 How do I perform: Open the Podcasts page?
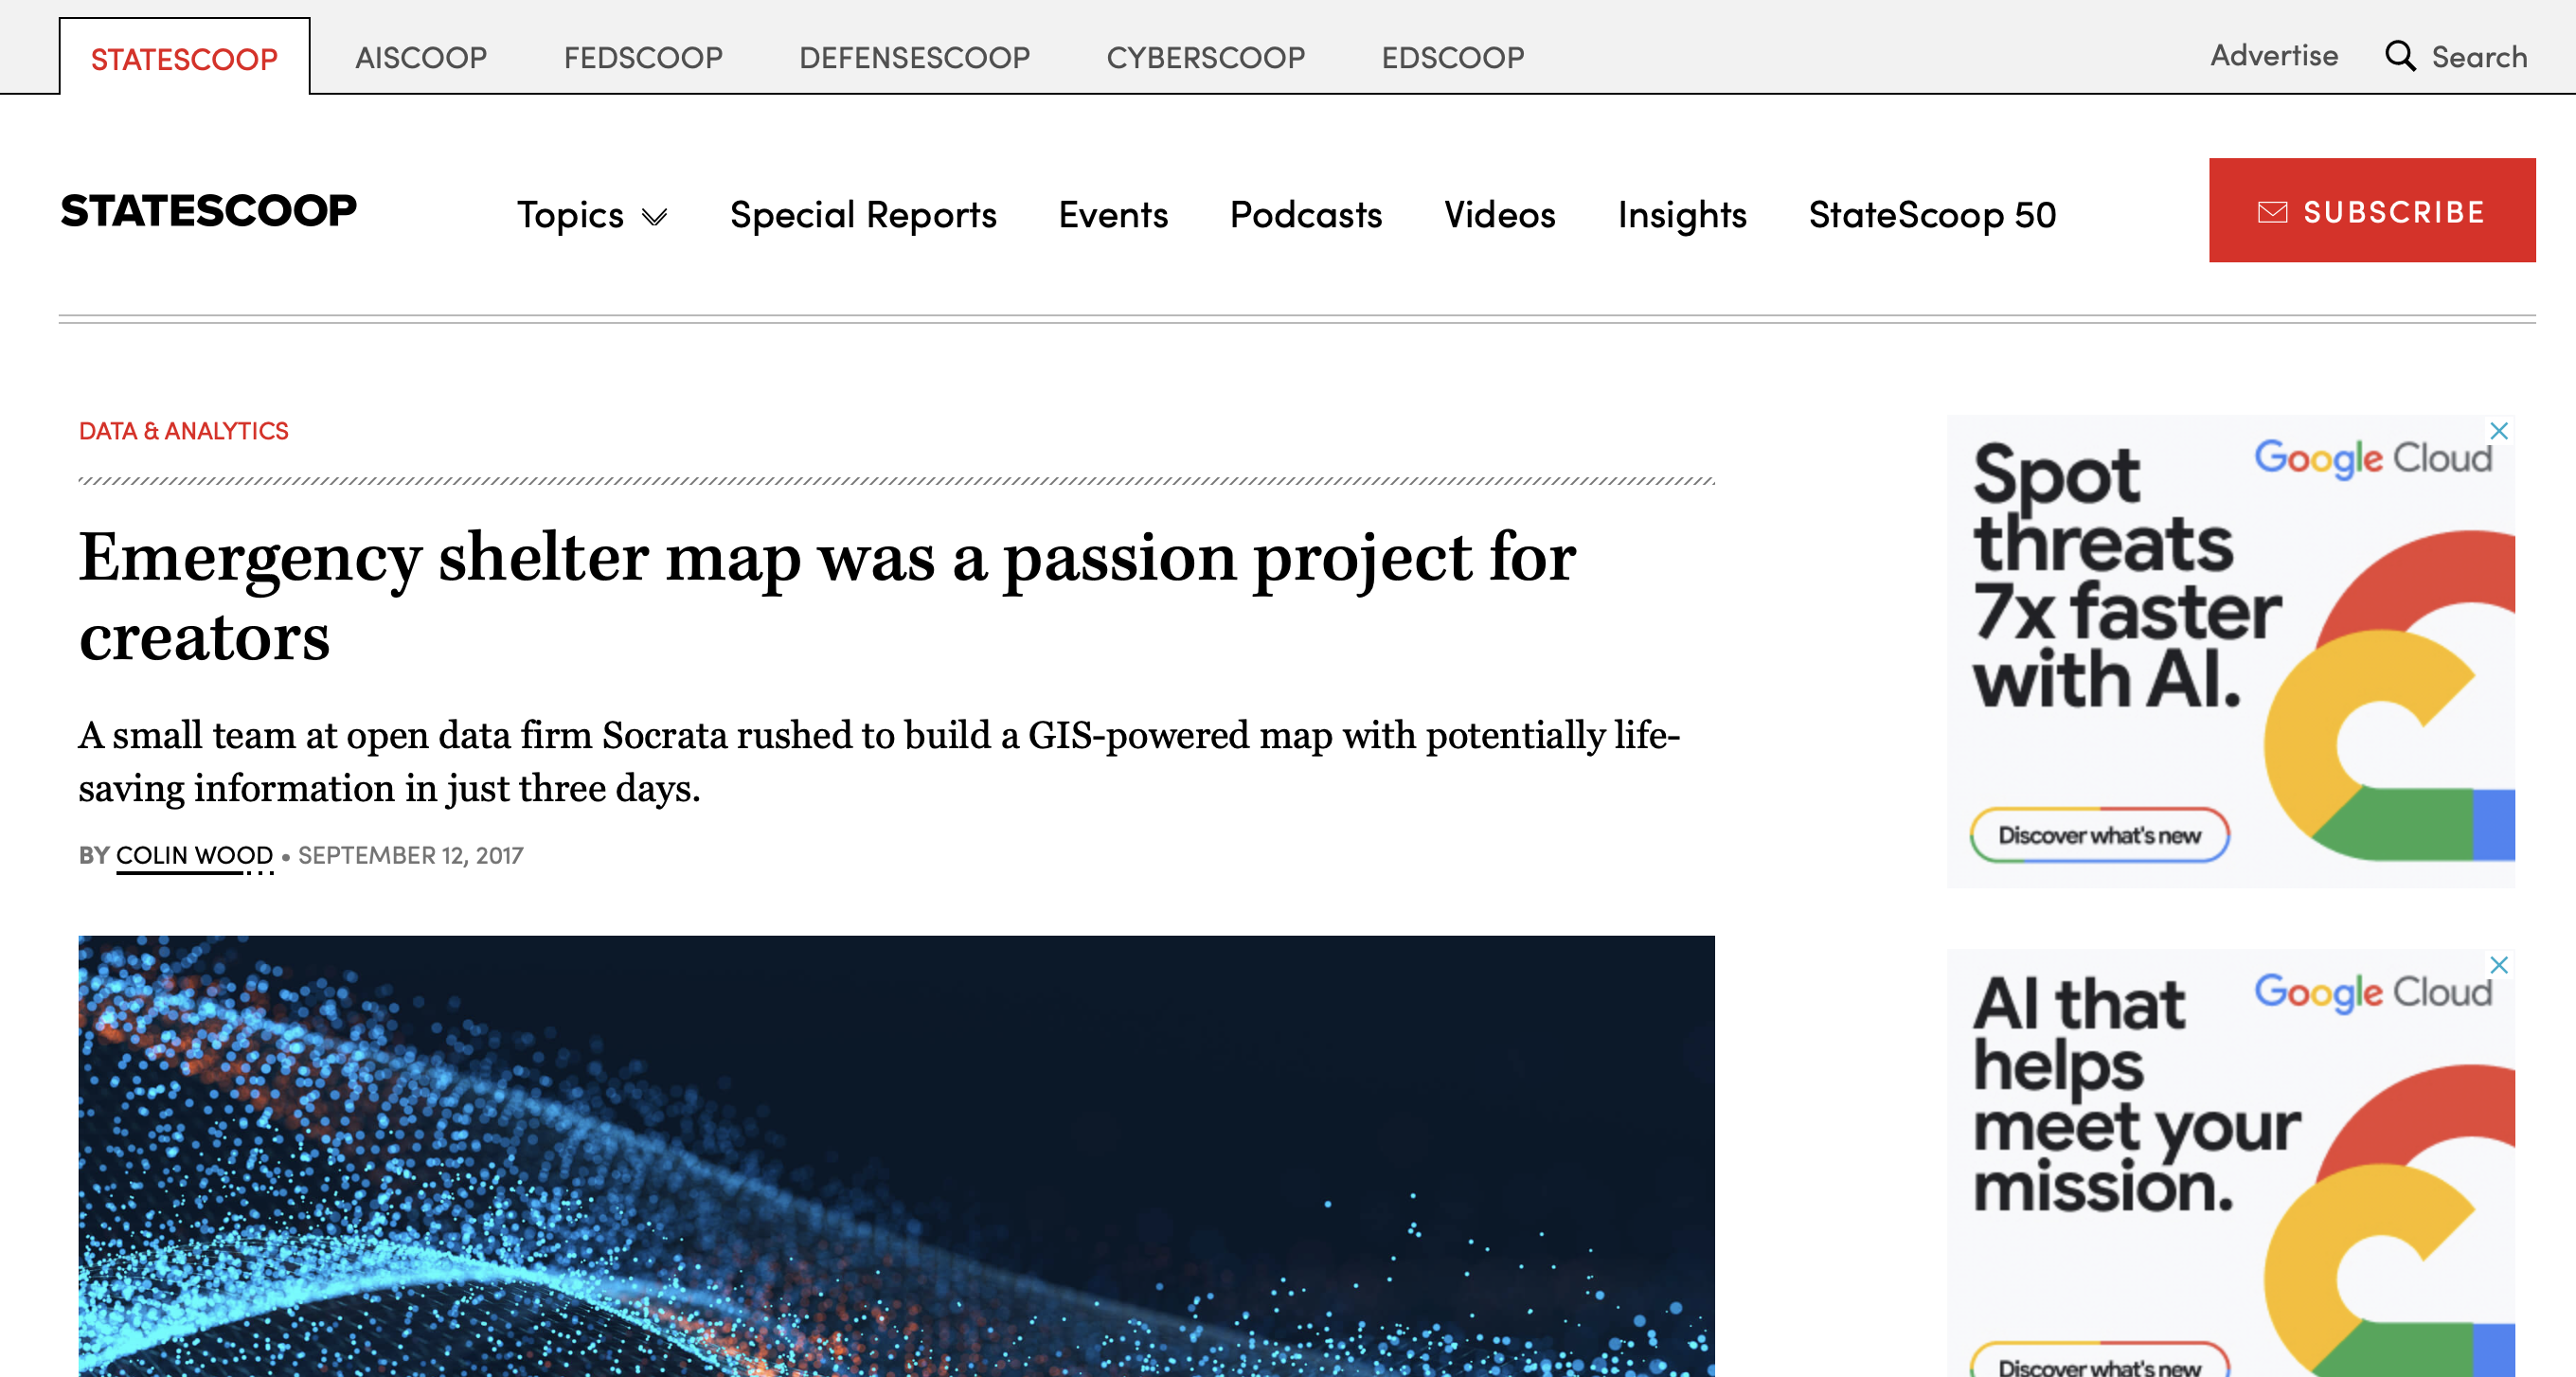click(x=1305, y=215)
